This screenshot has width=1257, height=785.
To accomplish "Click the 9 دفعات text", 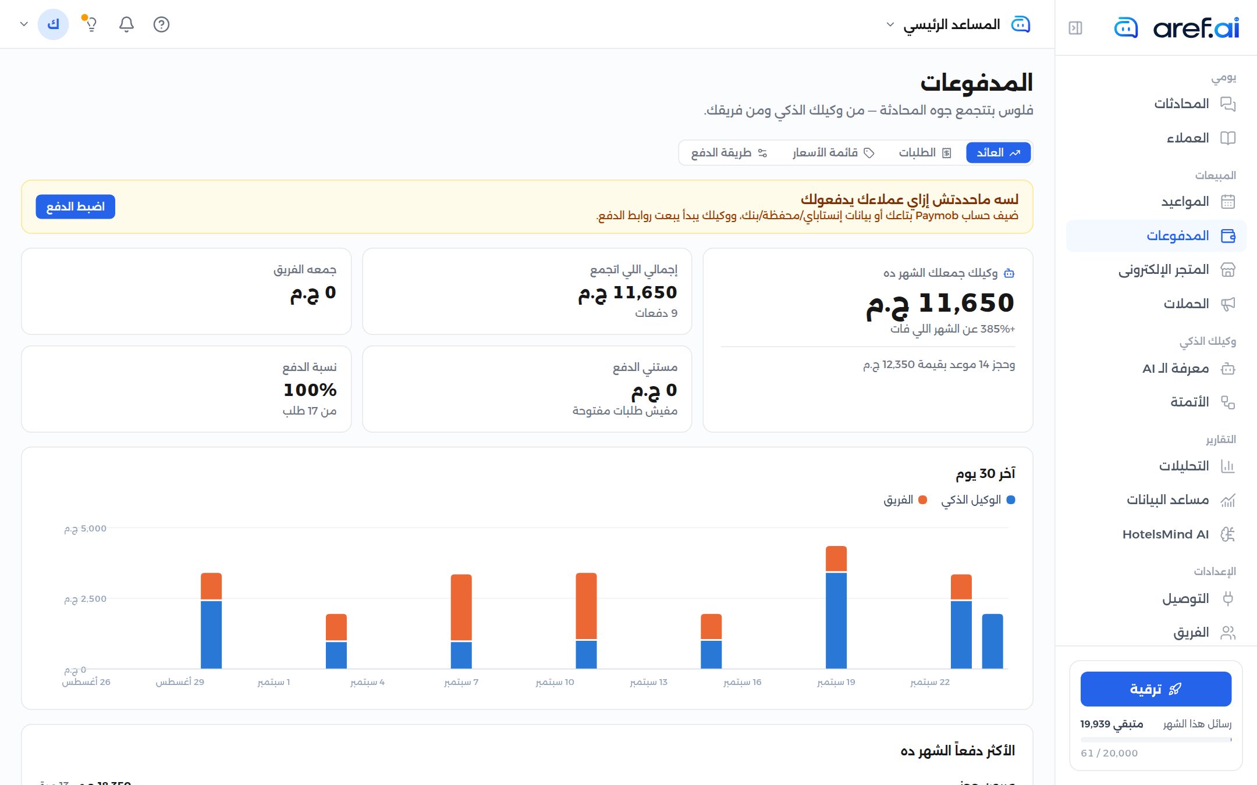I will 656,313.
